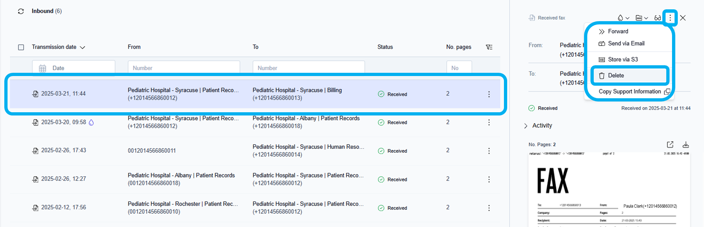Image resolution: width=704 pixels, height=227 pixels.
Task: Open row actions for the 2025-02-12 fax
Action: point(488,208)
